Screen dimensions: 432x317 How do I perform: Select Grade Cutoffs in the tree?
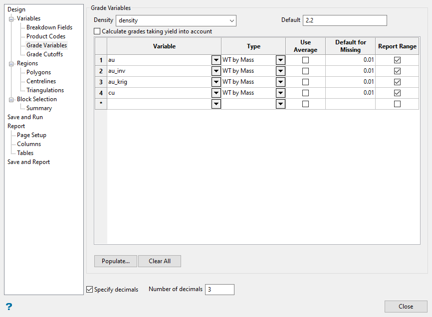coord(44,54)
